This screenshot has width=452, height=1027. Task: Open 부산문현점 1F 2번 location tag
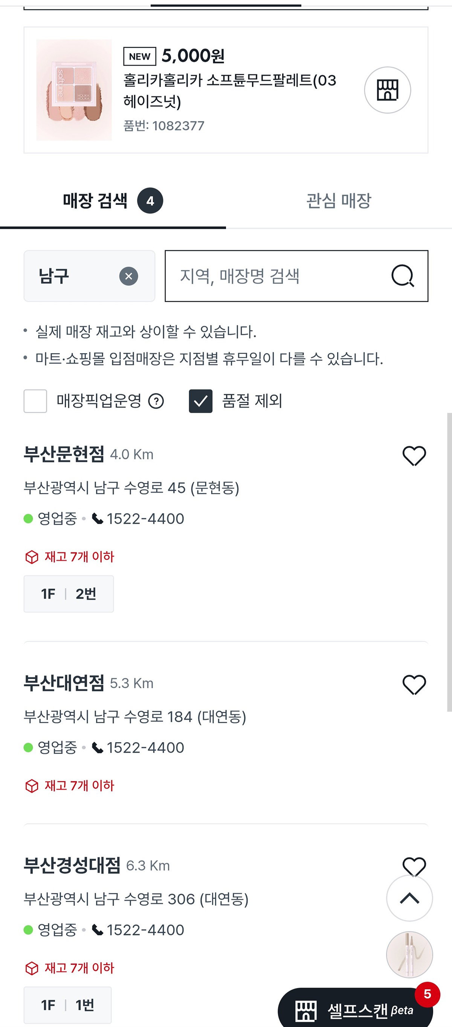69,593
